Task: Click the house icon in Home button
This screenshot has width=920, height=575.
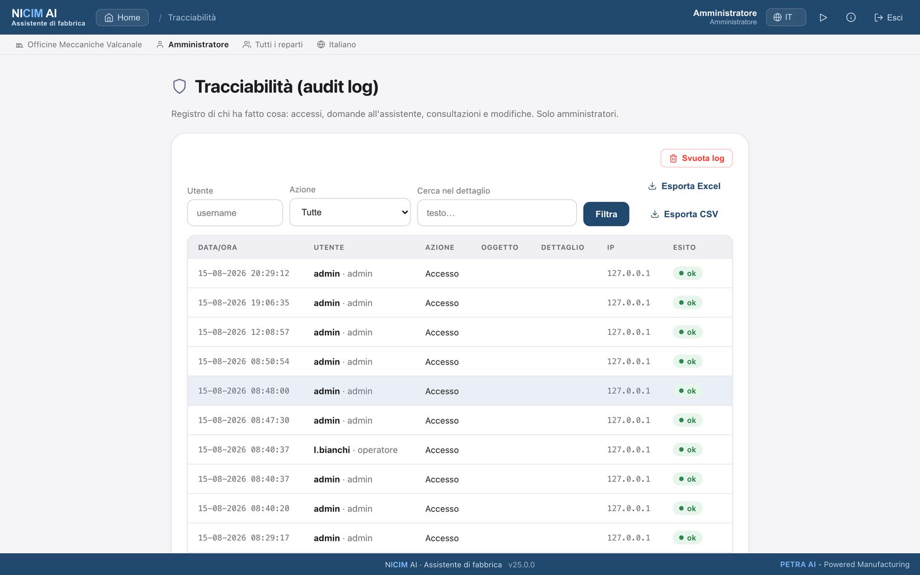Action: (109, 17)
